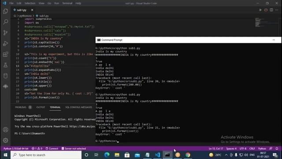Open the Selection menu
The image size is (282, 159).
click(30, 3)
